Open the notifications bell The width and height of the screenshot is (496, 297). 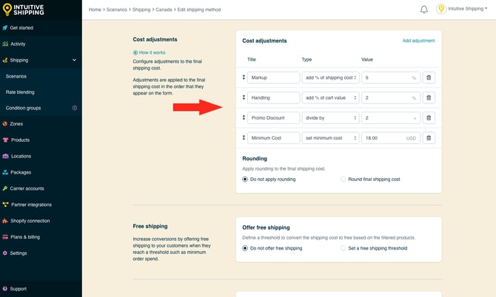coord(424,10)
